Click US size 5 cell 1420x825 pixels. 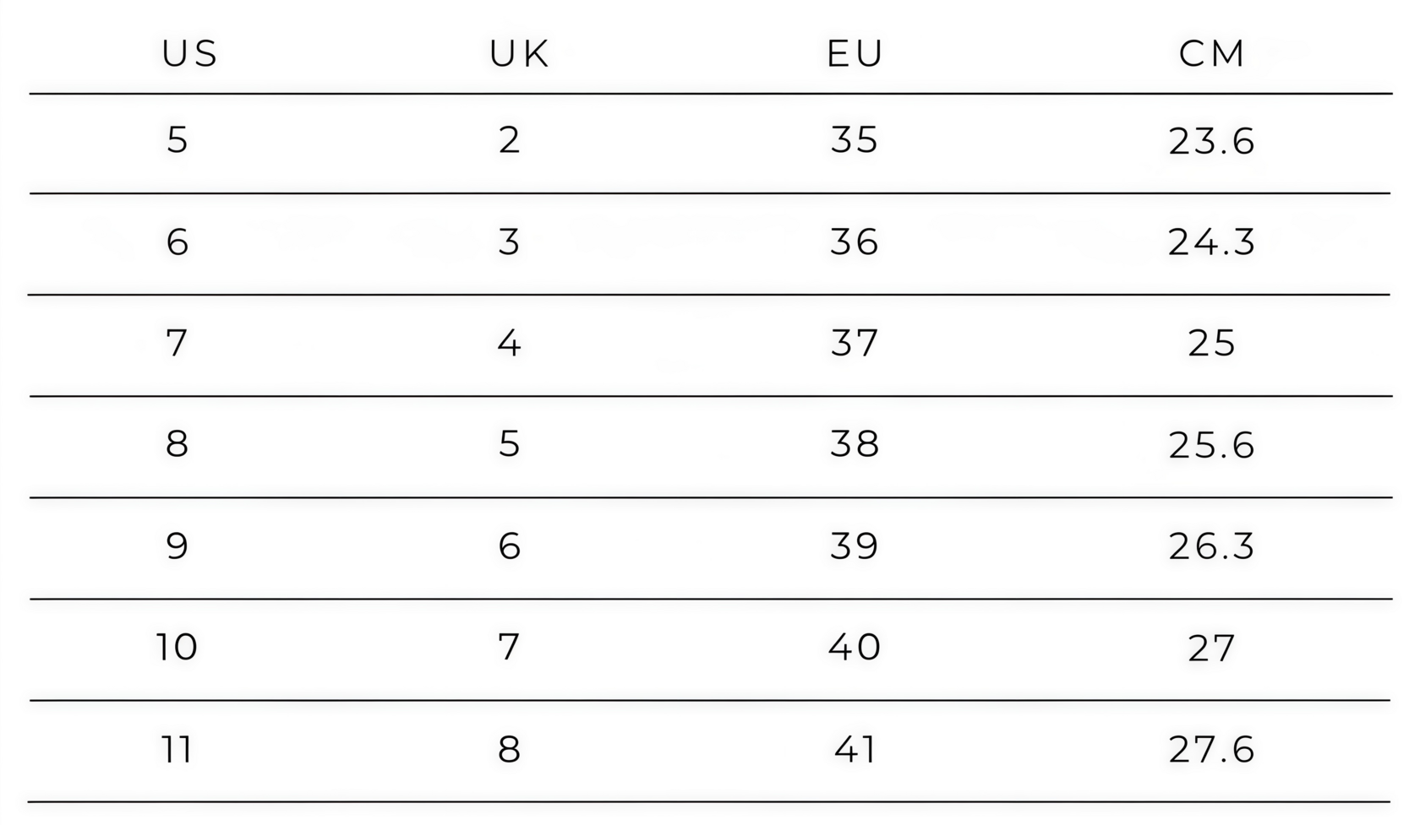point(177,140)
